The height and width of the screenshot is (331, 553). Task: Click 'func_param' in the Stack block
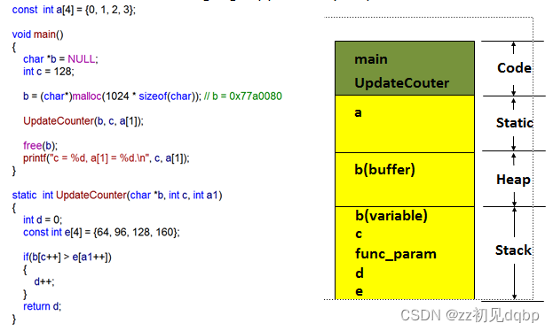coord(396,254)
